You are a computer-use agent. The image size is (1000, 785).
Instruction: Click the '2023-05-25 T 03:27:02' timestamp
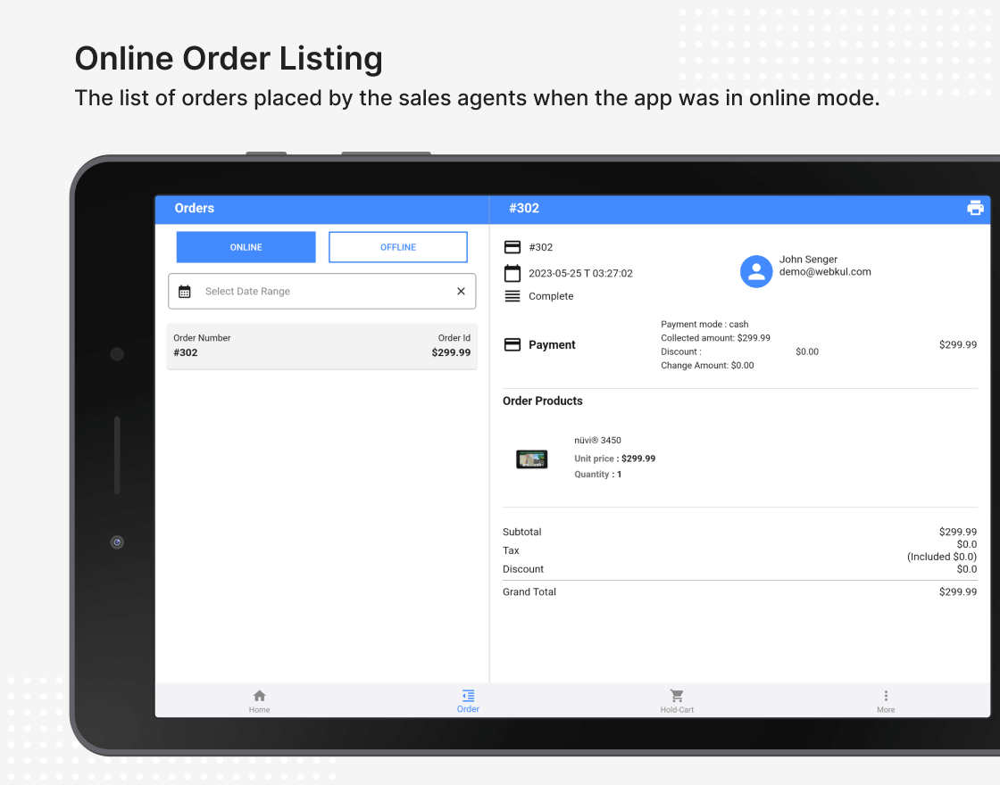pyautogui.click(x=580, y=273)
